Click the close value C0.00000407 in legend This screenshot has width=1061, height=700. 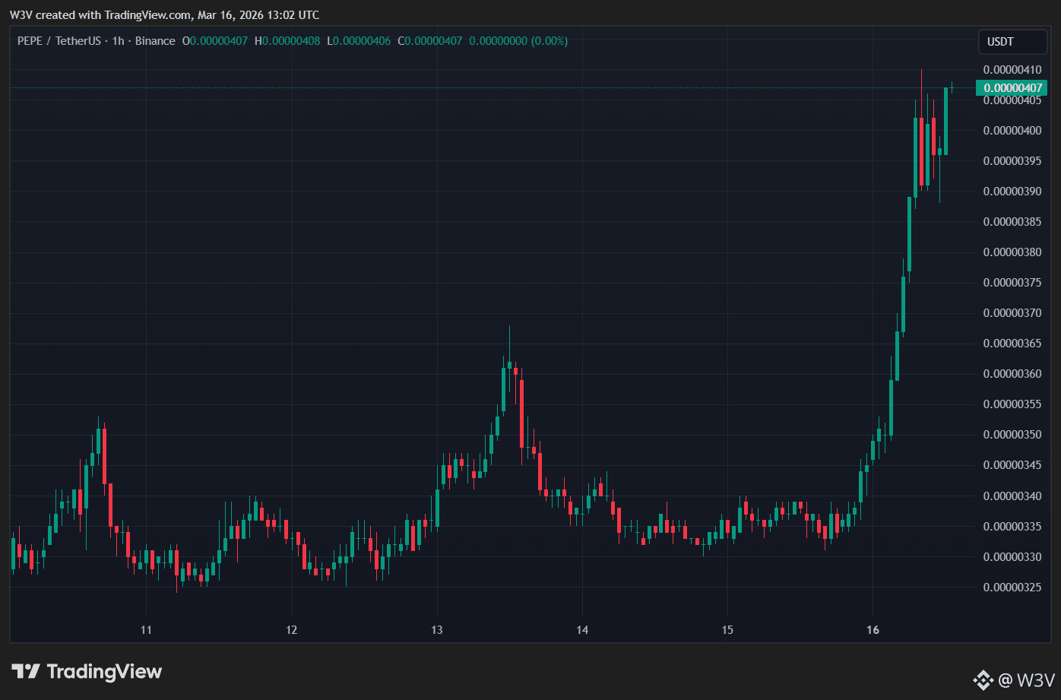(430, 41)
